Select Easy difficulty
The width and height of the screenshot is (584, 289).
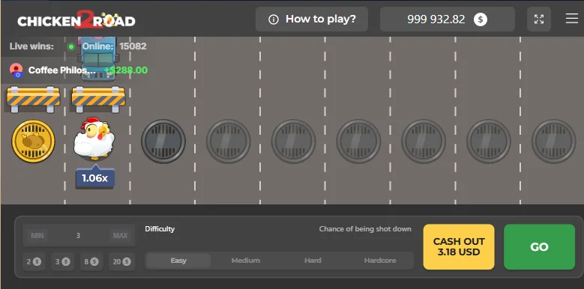point(178,261)
